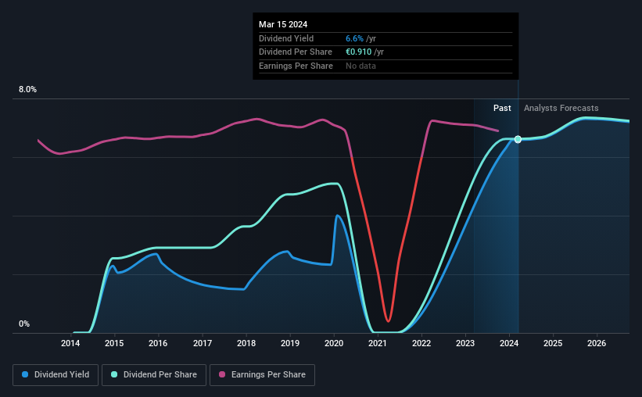
Task: Click the pink dot in Earnings Per Share legend
Action: click(x=222, y=374)
